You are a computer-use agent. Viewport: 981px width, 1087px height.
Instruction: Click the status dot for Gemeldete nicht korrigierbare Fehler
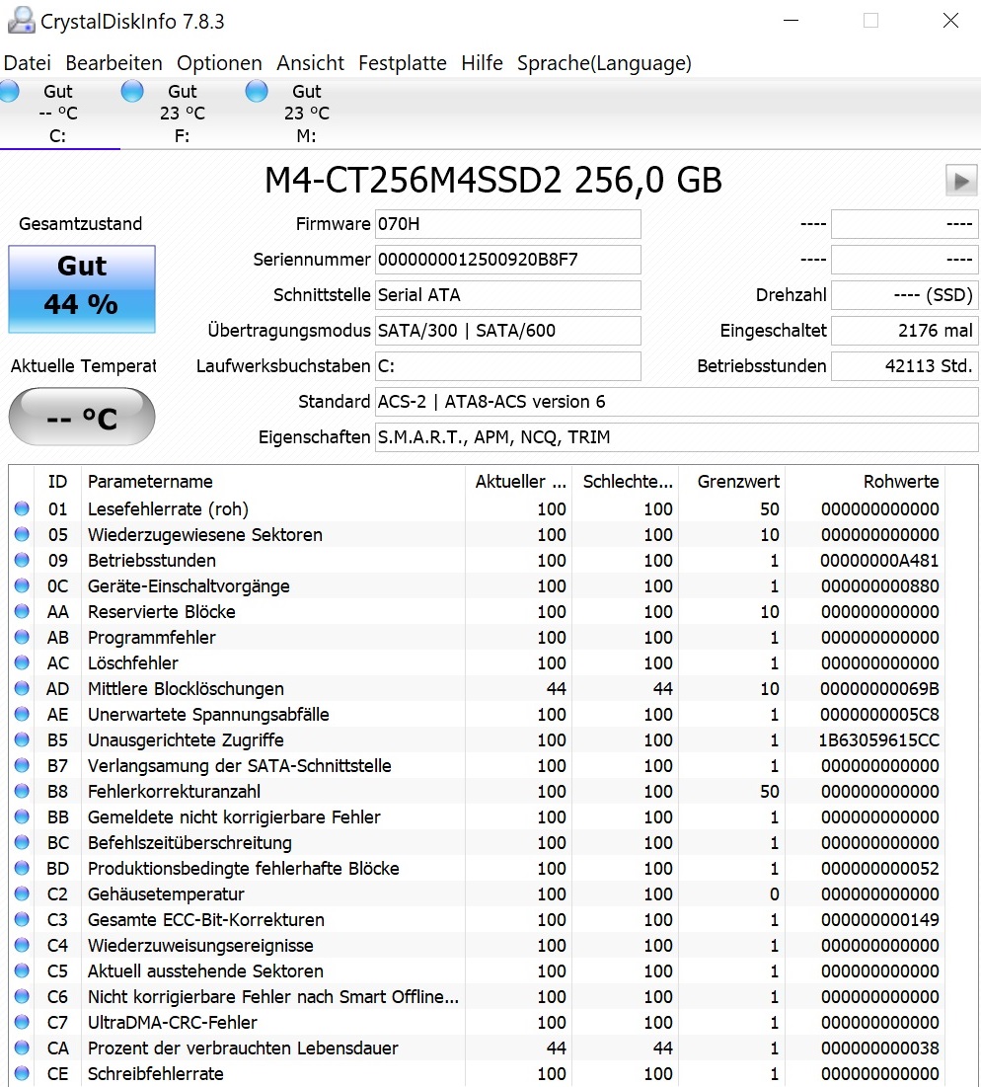[x=22, y=816]
